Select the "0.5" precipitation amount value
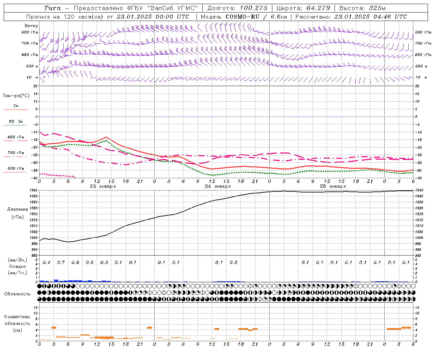The image size is (433, 347). (90, 263)
